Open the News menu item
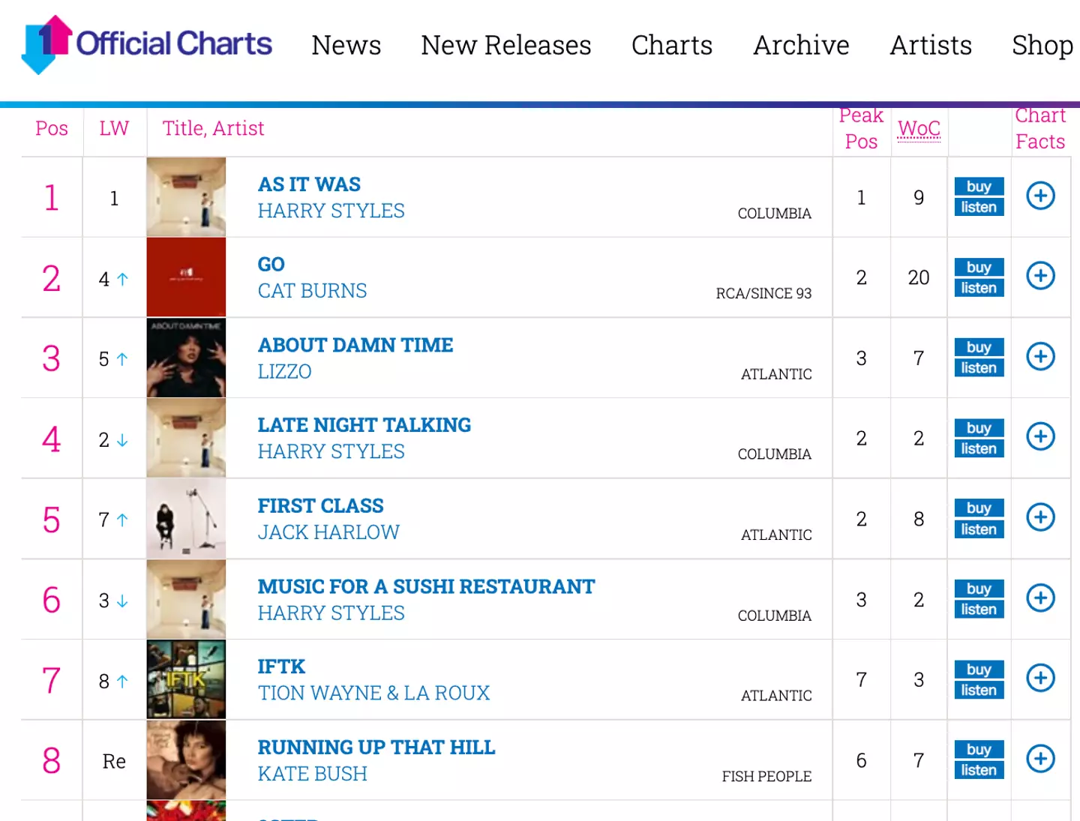The image size is (1080, 821). pyautogui.click(x=346, y=46)
